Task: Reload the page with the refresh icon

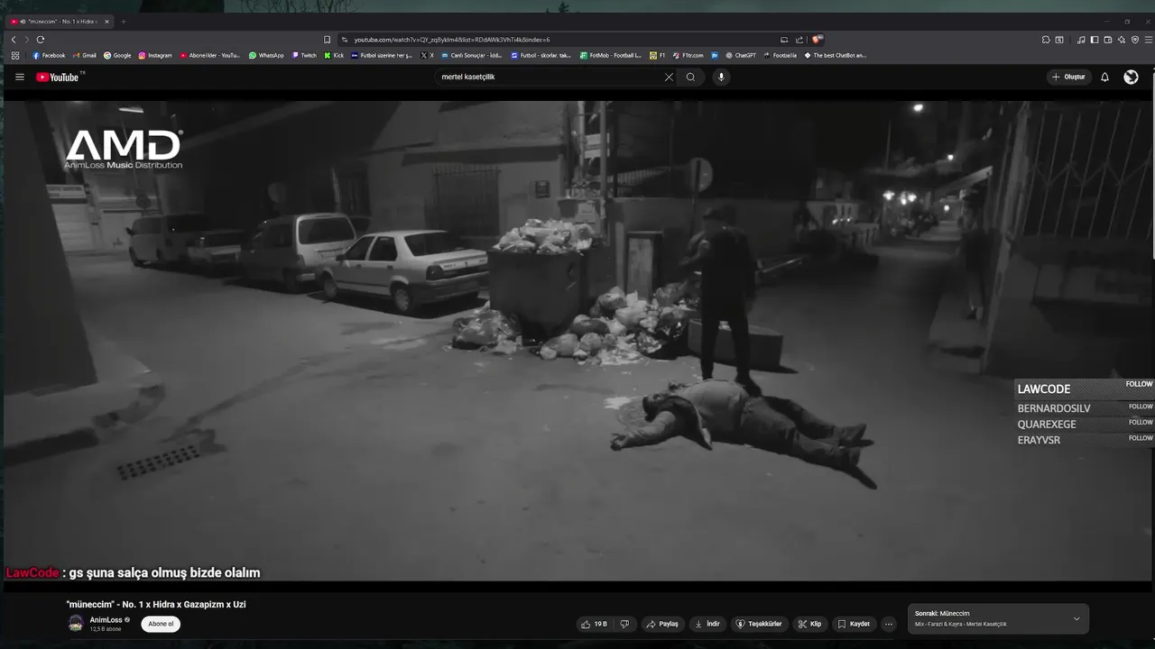Action: click(40, 40)
